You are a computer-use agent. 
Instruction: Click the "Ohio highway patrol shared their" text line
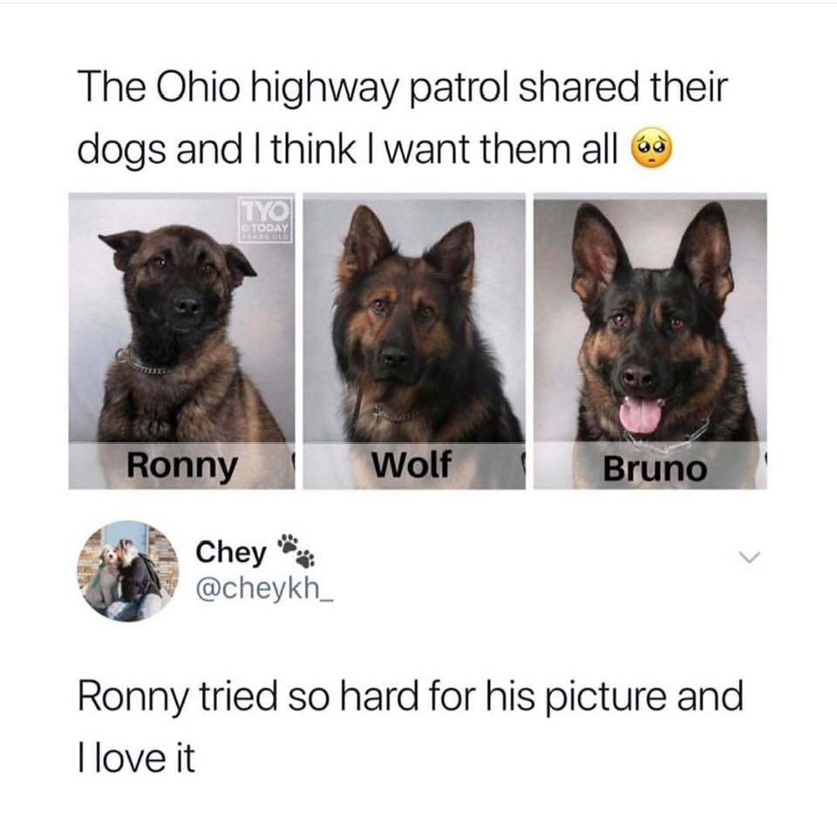coord(441,88)
